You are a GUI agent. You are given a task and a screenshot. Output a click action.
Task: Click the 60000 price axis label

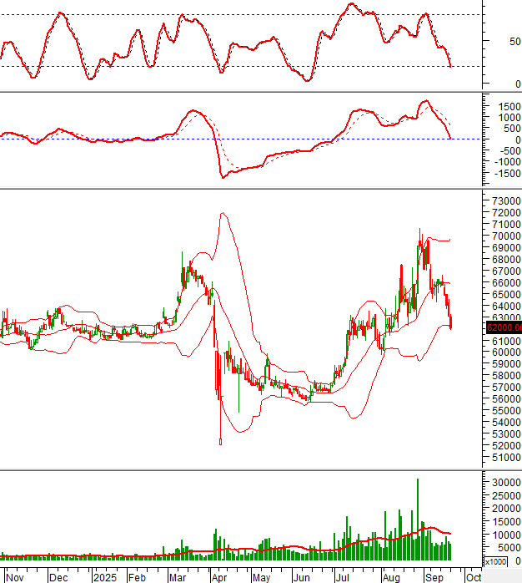506,352
